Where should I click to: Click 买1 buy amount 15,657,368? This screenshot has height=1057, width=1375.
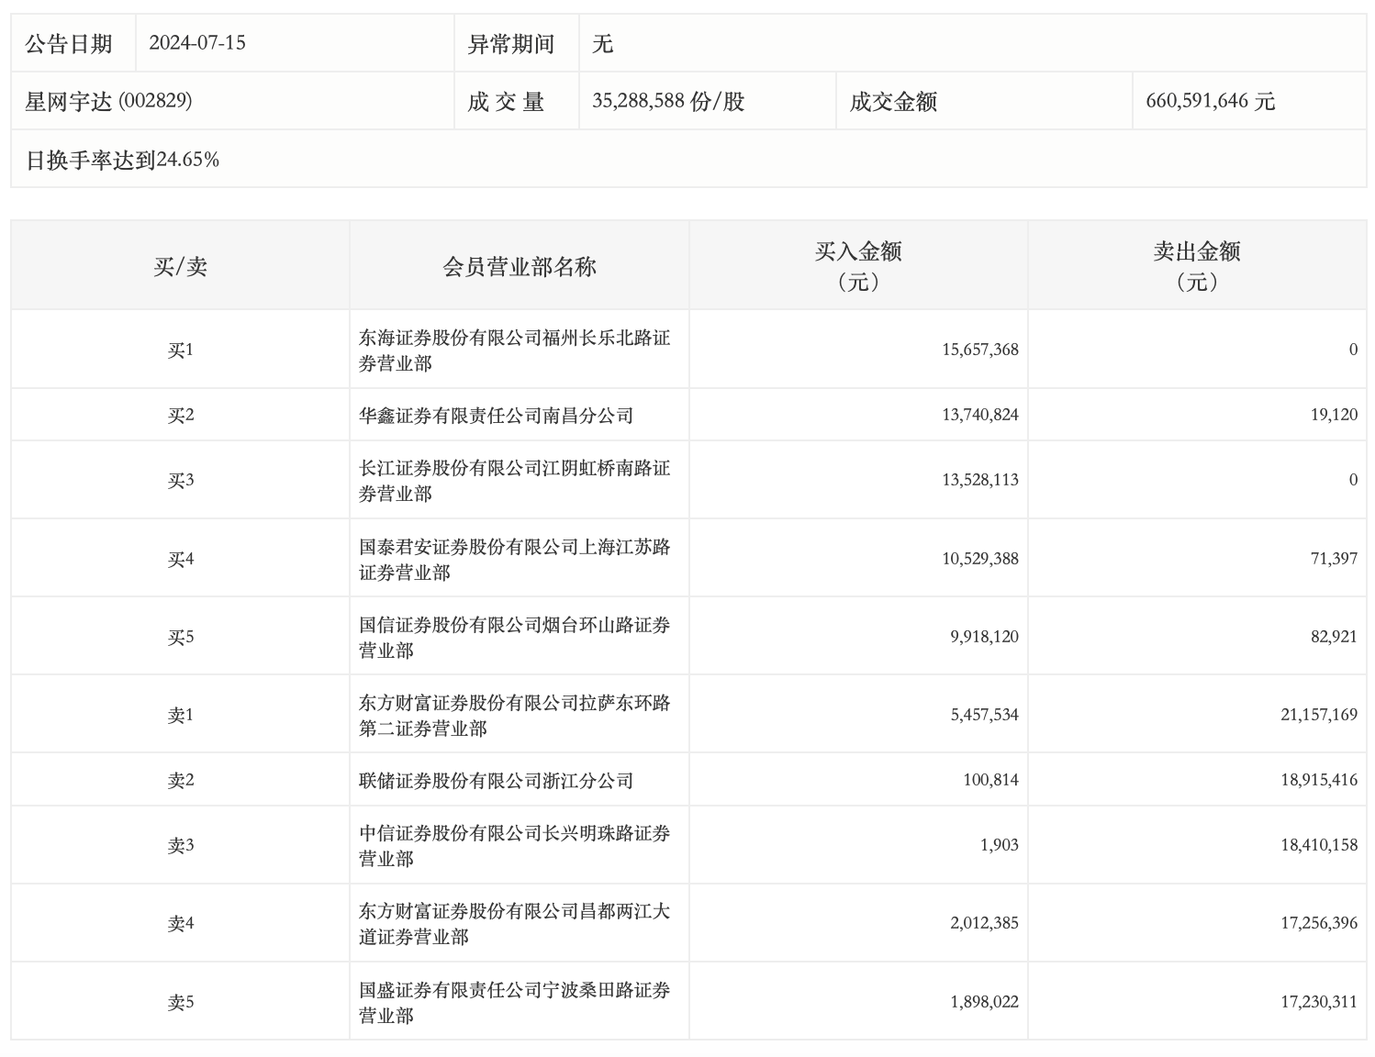click(x=980, y=350)
